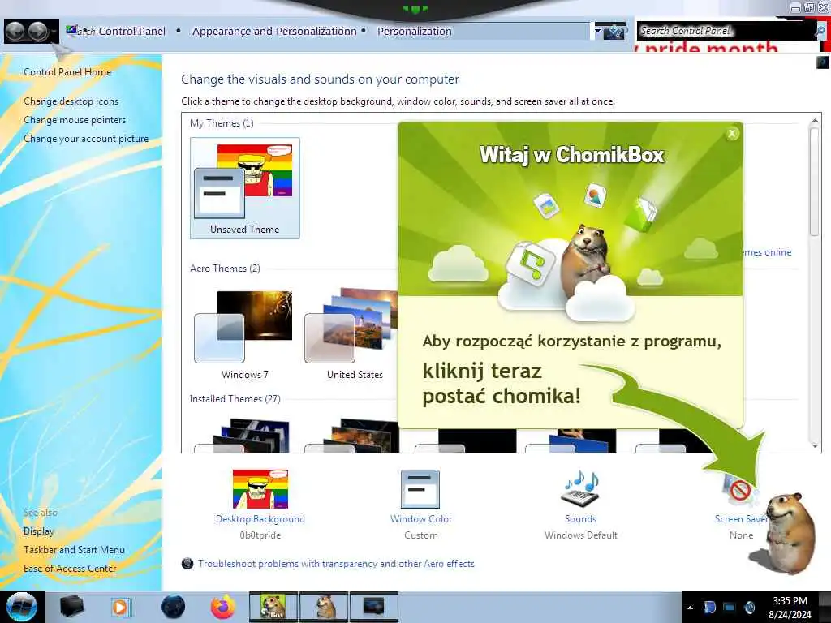The height and width of the screenshot is (623, 831).
Task: Click Appearance and Personalization breadcrumb
Action: click(x=274, y=32)
